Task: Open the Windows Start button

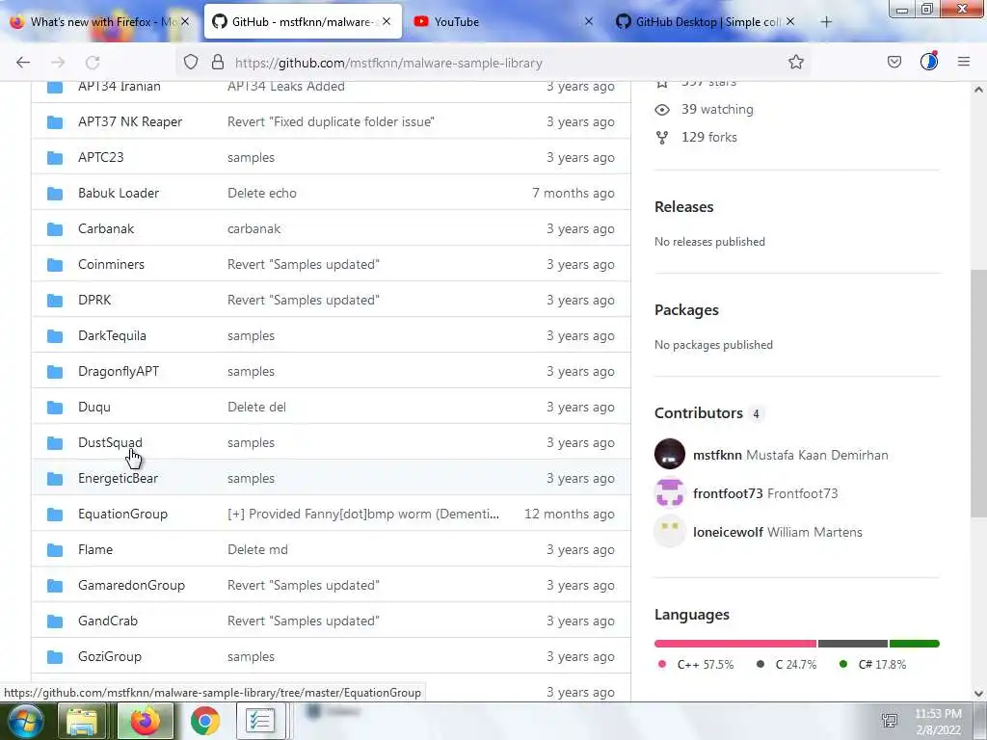Action: (x=24, y=721)
